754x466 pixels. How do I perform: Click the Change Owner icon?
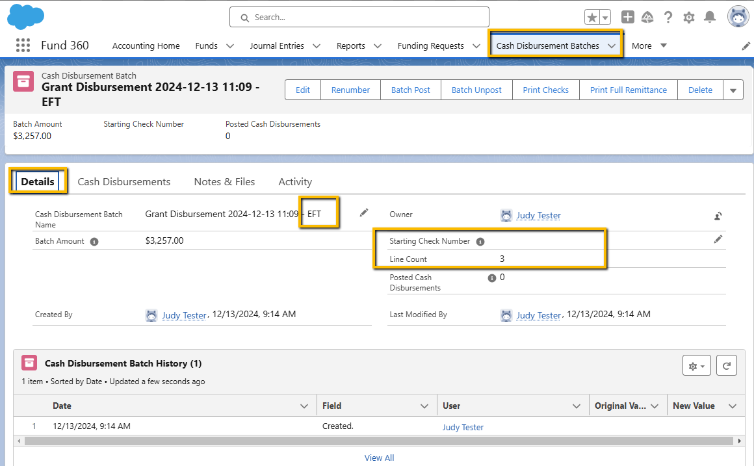coord(718,216)
